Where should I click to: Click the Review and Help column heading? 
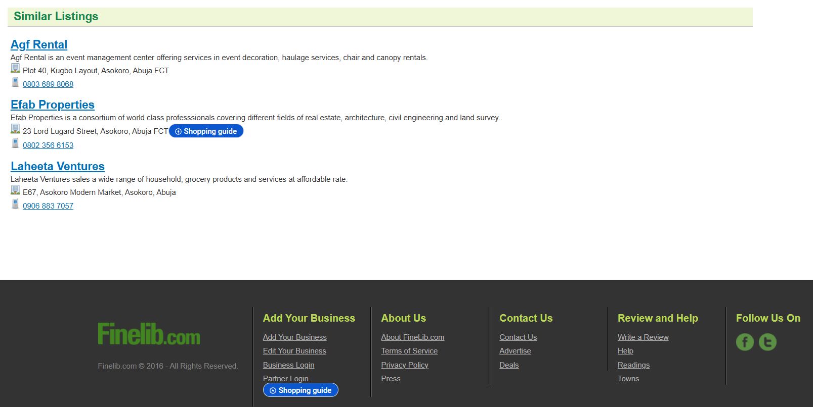click(x=658, y=318)
